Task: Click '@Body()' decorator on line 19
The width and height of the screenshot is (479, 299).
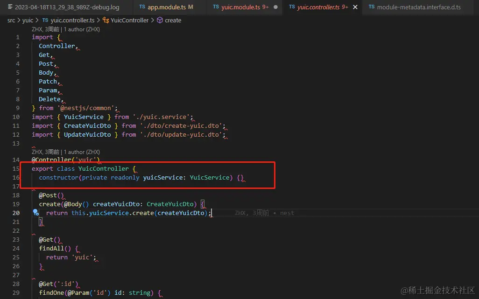Action: tap(77, 204)
